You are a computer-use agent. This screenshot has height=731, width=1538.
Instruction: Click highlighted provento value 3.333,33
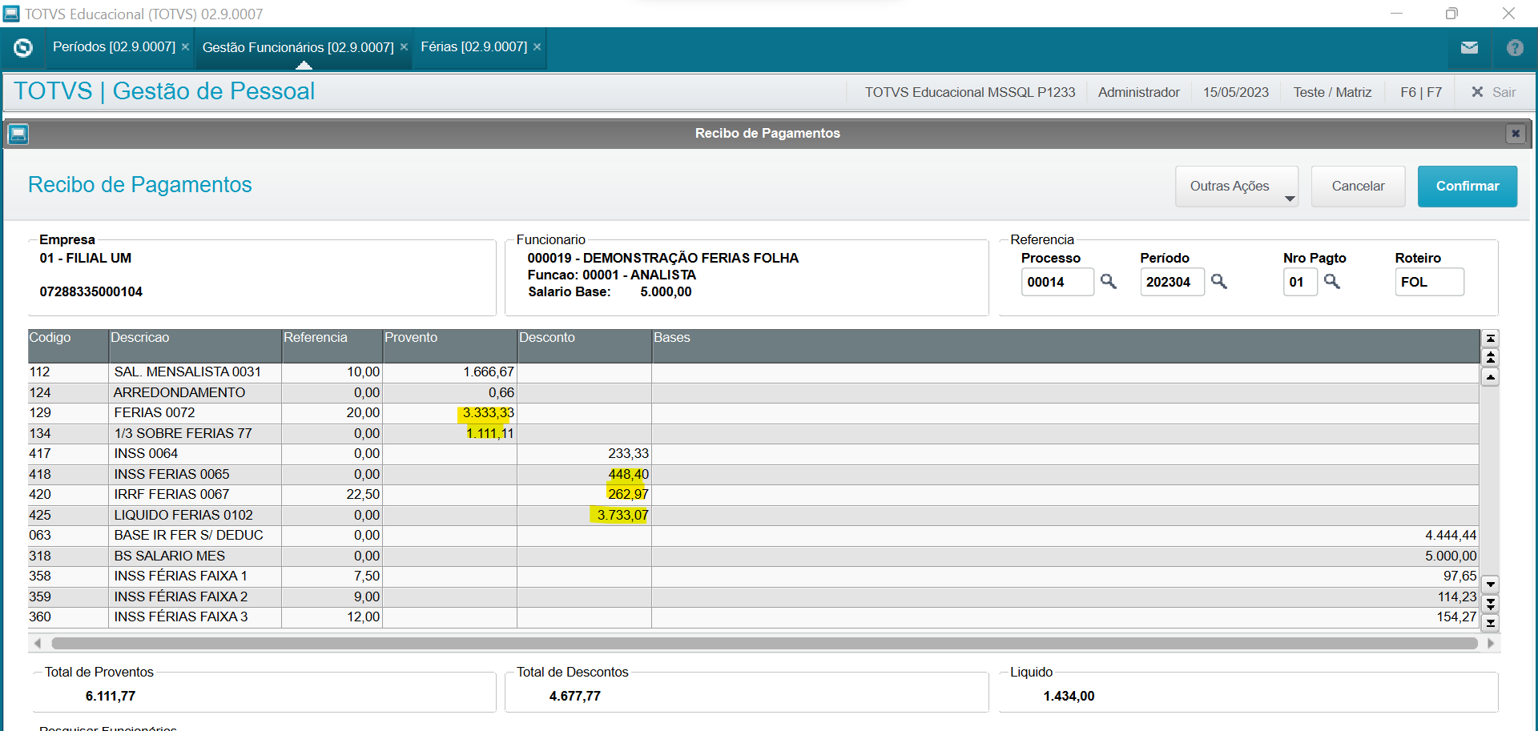click(x=488, y=413)
